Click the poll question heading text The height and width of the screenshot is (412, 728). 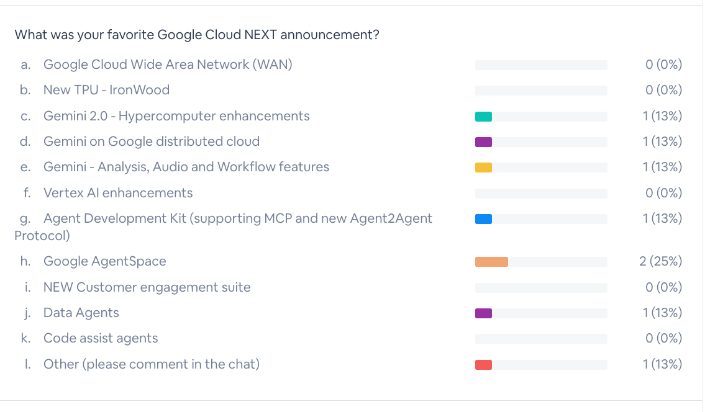click(197, 35)
